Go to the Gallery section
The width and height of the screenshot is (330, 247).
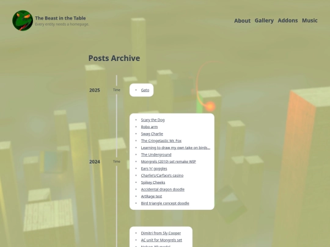[264, 21]
